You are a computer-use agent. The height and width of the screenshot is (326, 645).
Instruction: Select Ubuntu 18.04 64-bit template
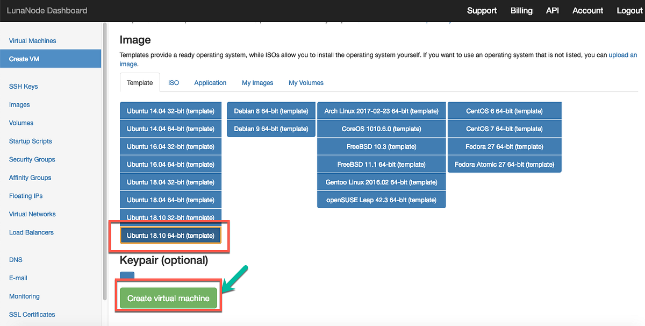[170, 200]
